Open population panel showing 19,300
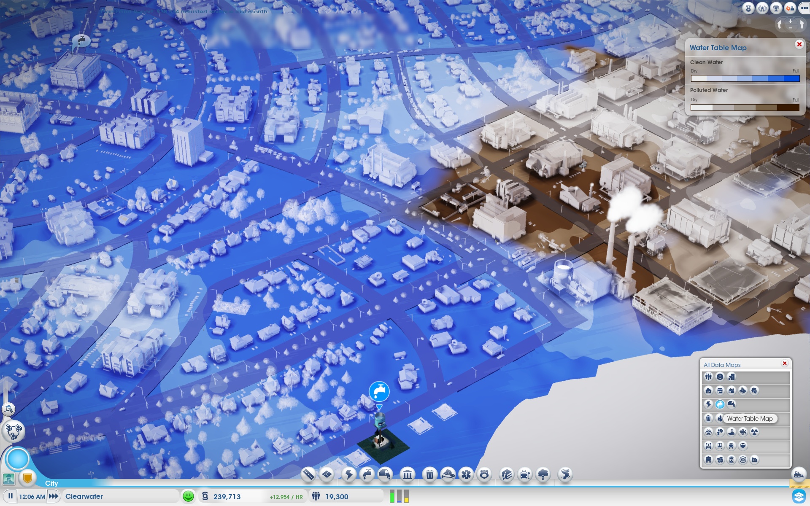The width and height of the screenshot is (810, 506). pos(346,496)
